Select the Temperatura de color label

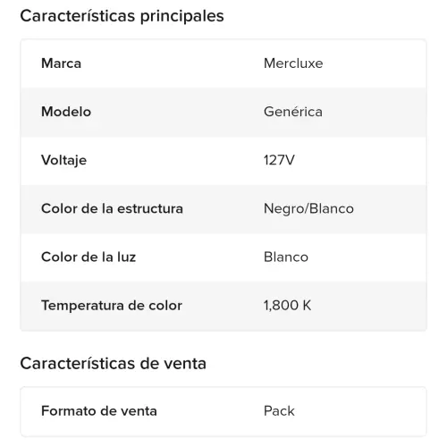point(112,306)
